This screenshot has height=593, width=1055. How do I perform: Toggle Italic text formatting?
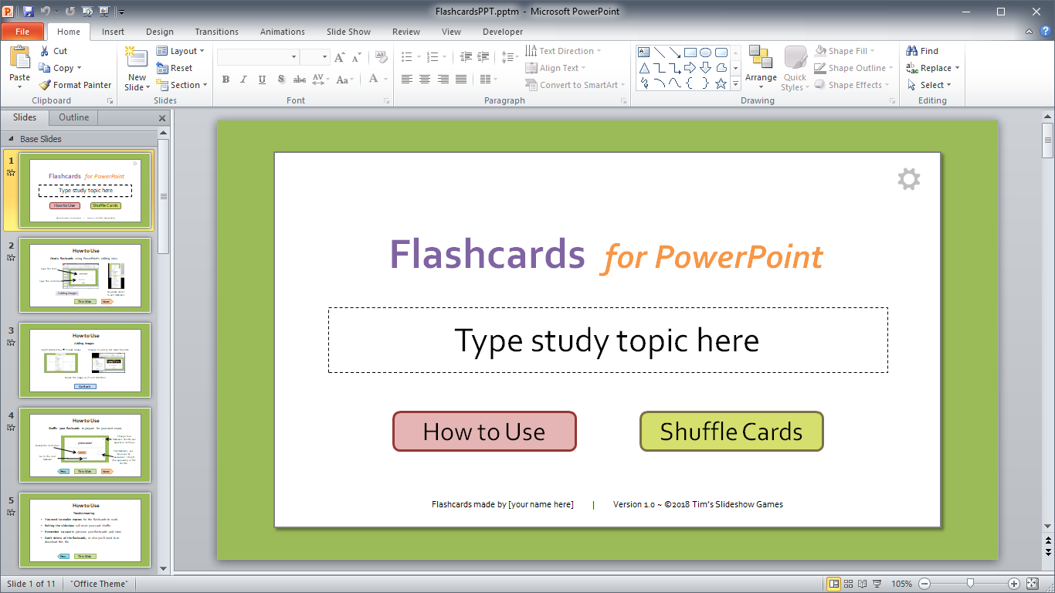tap(244, 80)
